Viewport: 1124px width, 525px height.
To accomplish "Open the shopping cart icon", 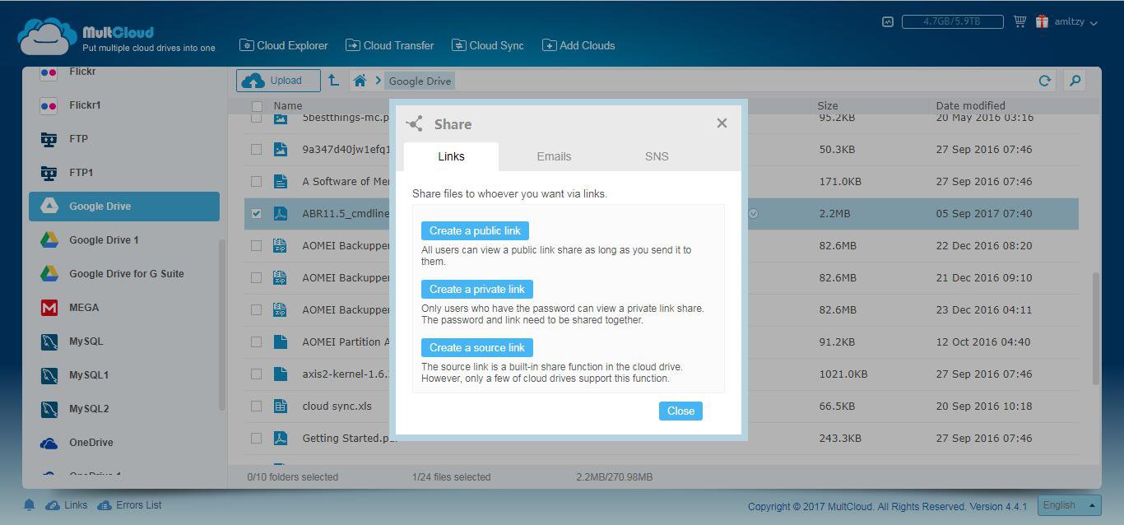I will point(1019,21).
